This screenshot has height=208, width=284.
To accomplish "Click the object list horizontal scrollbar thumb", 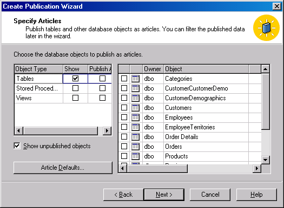I will (157, 169).
